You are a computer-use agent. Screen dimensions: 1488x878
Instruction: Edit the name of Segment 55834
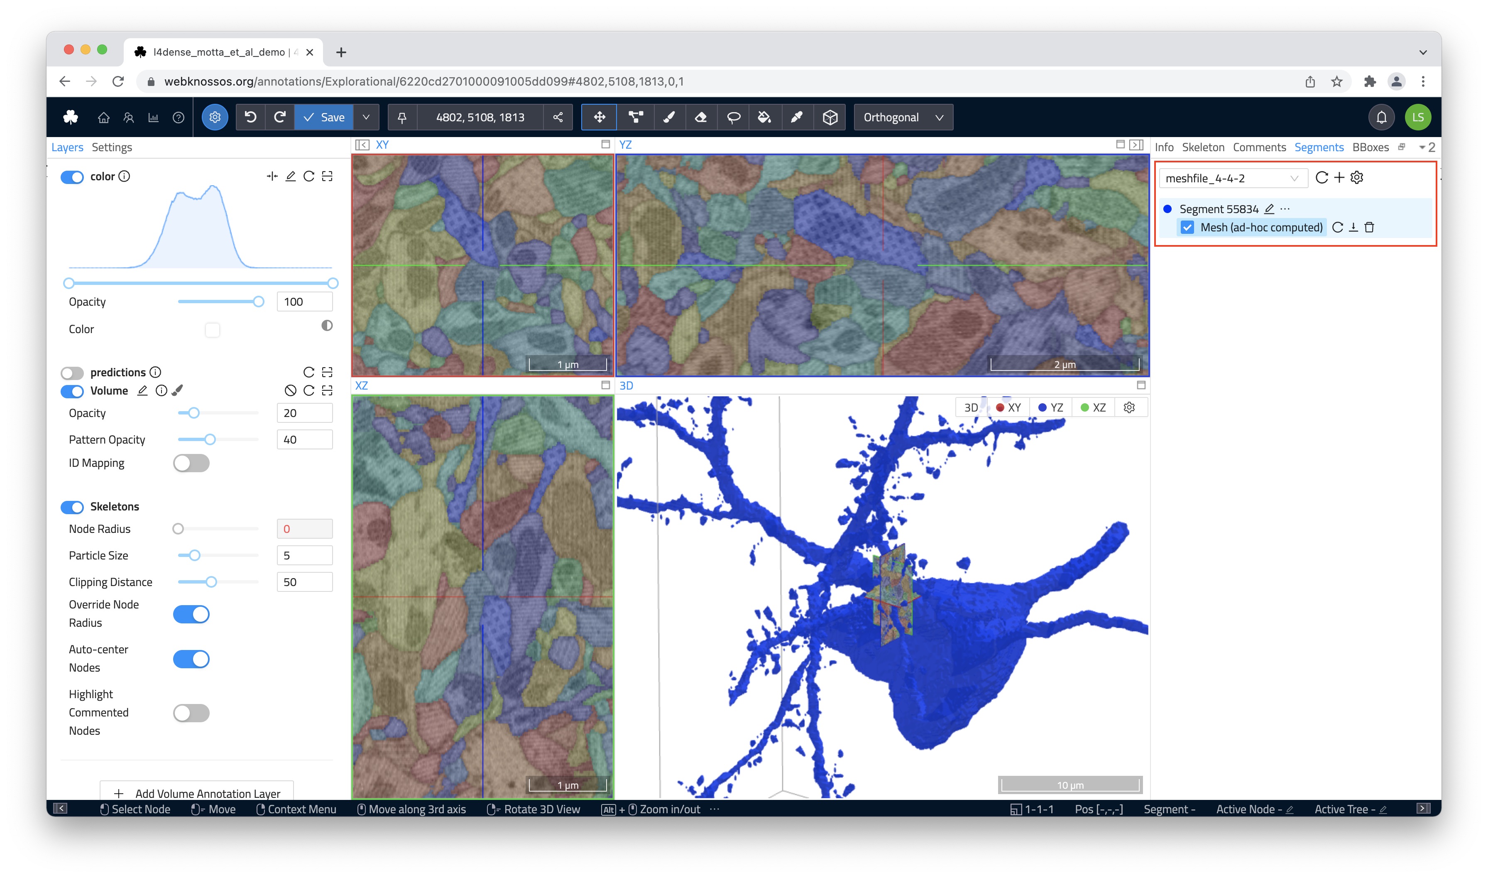(x=1269, y=209)
